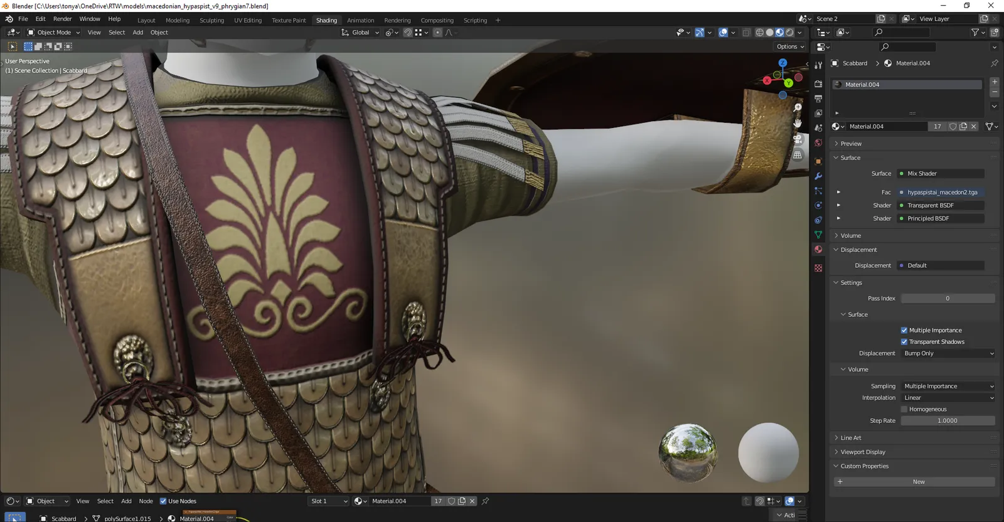Image resolution: width=1004 pixels, height=522 pixels.
Task: Disable Transparent Shadows checkbox
Action: (904, 342)
